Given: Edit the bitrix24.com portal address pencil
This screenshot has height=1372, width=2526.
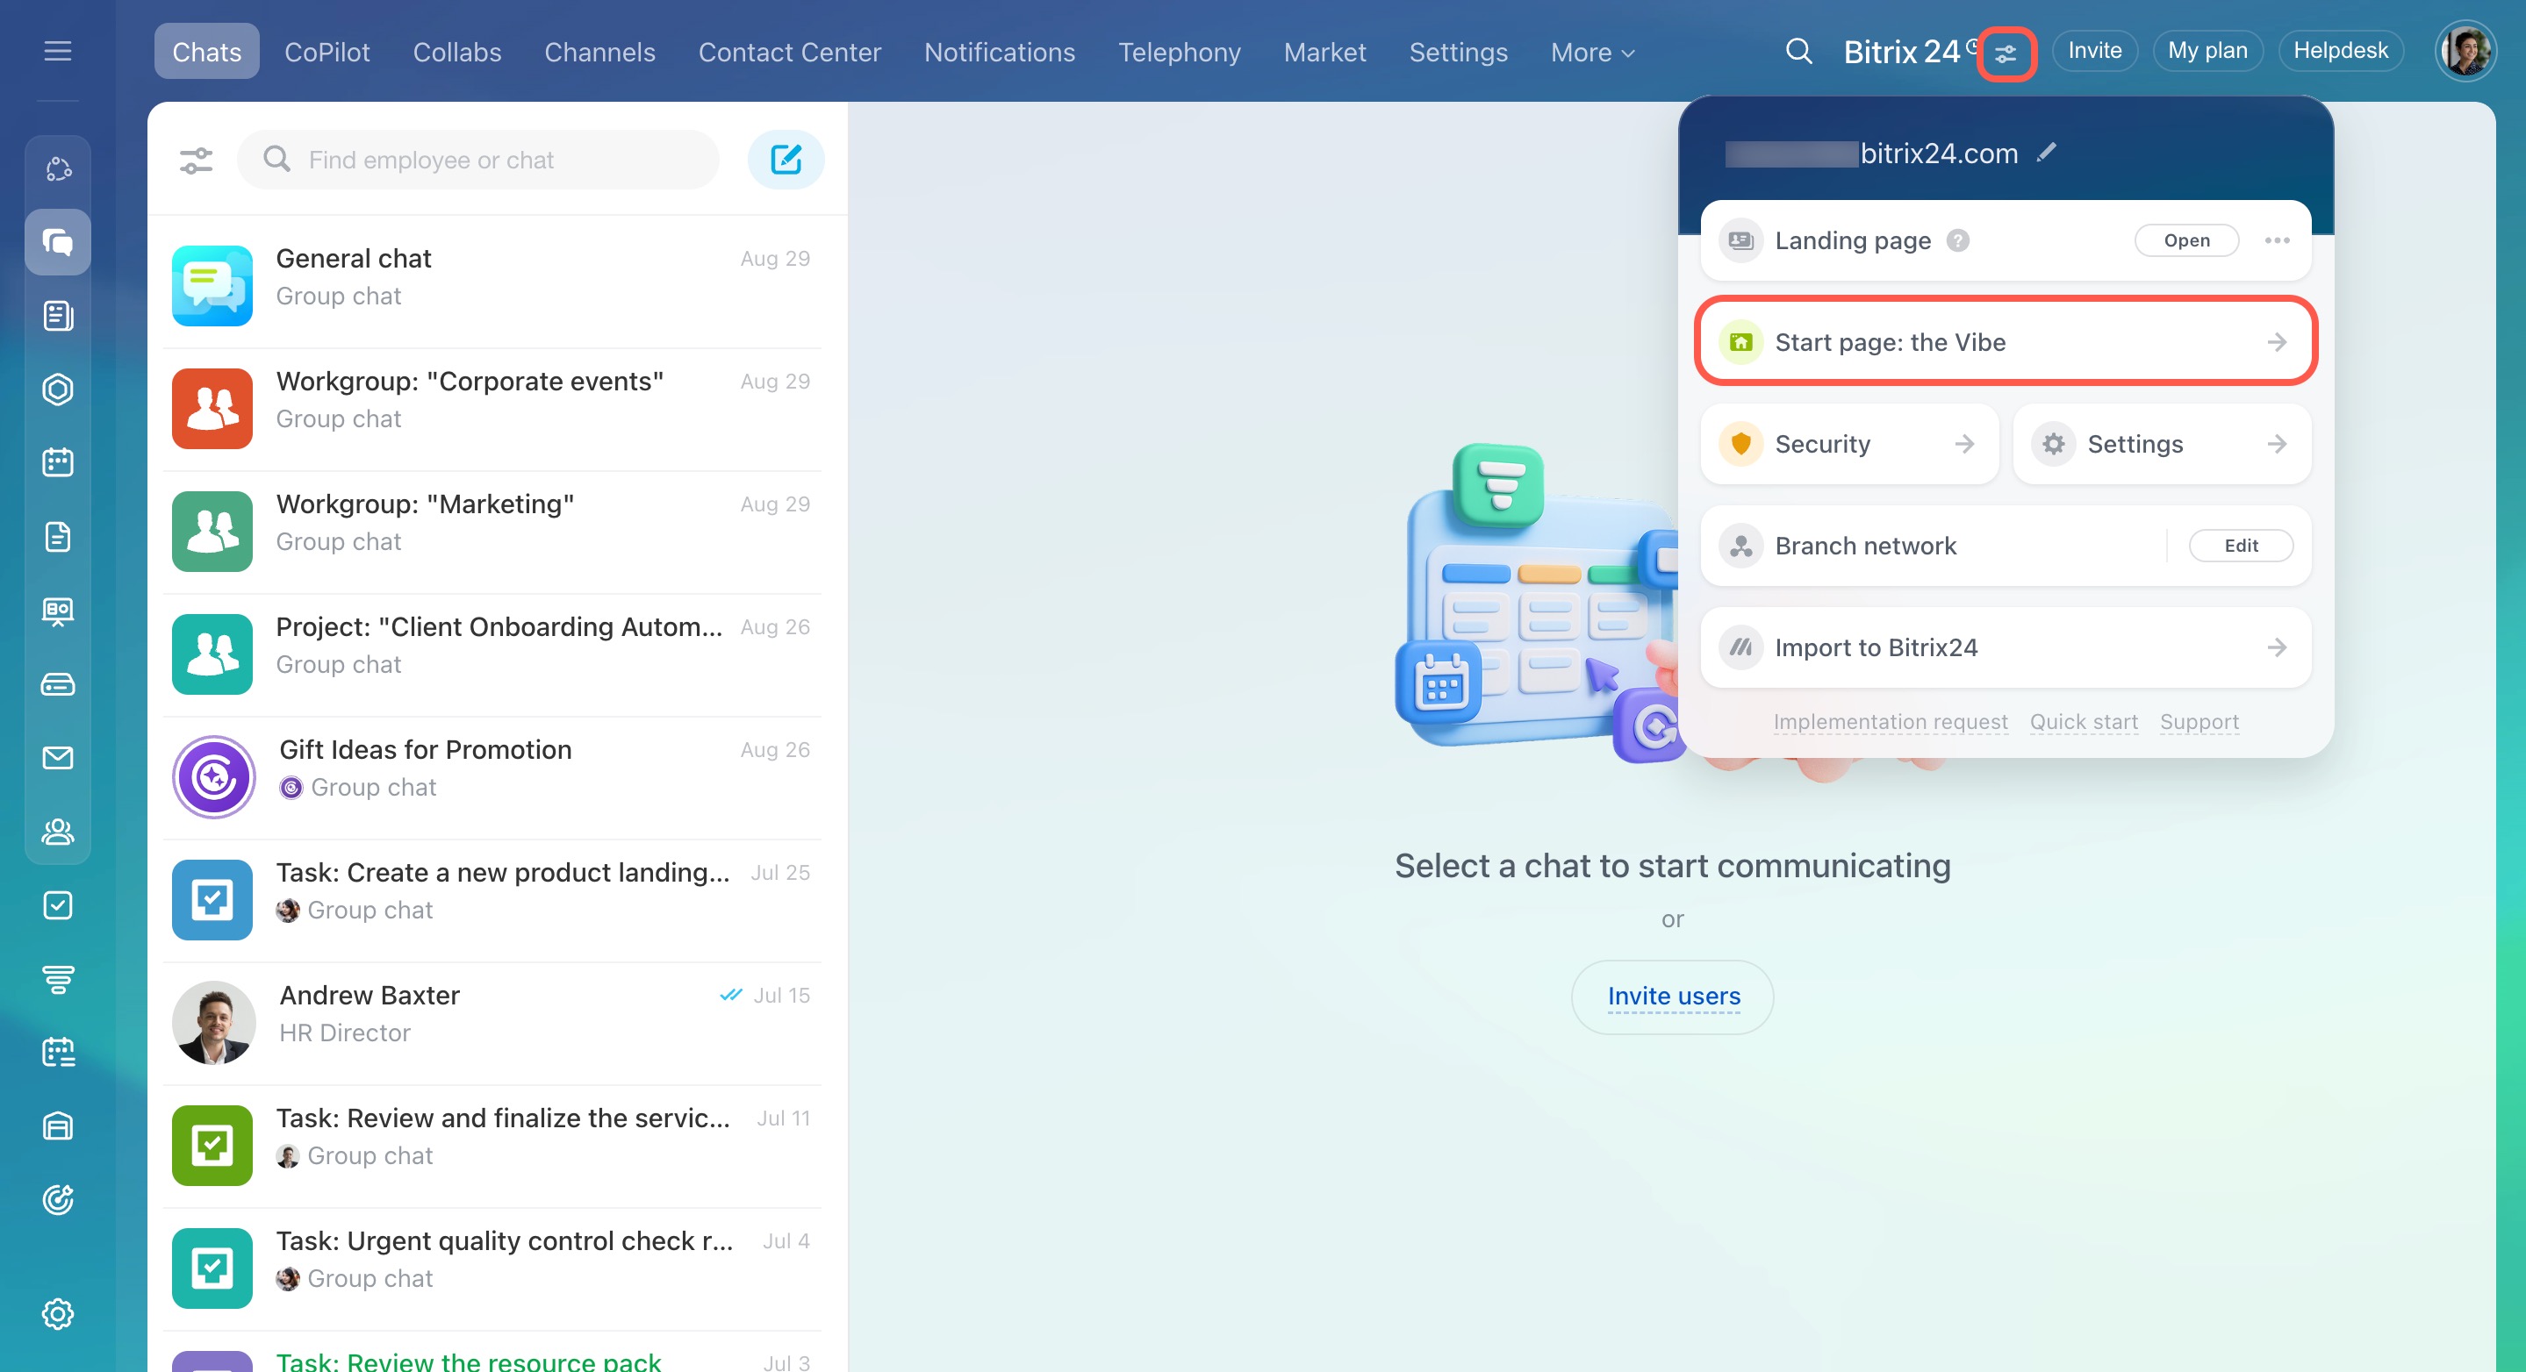Looking at the screenshot, I should tap(2047, 152).
